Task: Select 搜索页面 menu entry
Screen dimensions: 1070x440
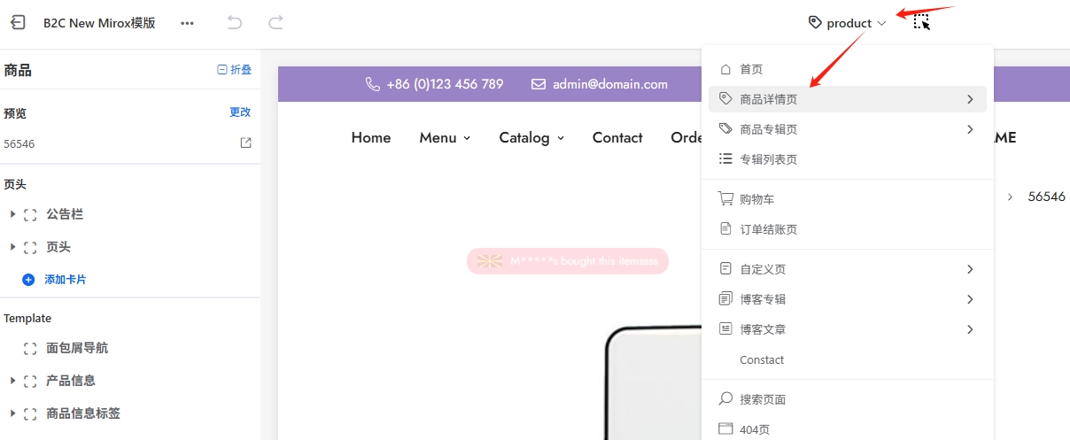Action: pos(762,399)
